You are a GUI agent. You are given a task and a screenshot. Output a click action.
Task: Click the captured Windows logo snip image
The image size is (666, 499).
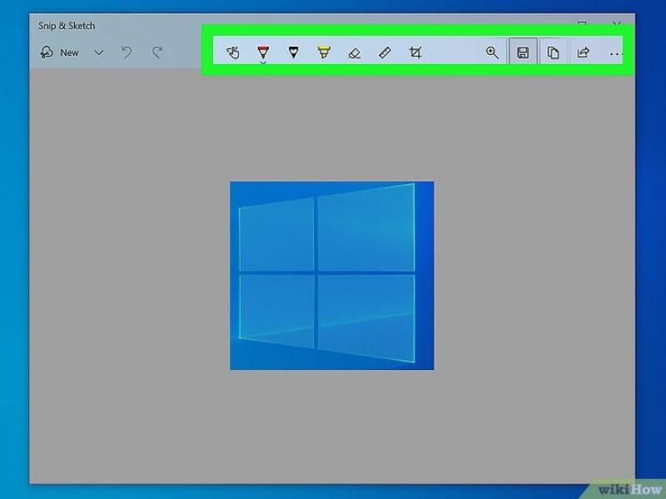click(332, 275)
